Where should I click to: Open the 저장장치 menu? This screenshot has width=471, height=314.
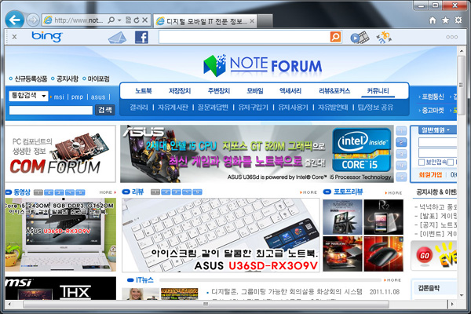pos(180,91)
